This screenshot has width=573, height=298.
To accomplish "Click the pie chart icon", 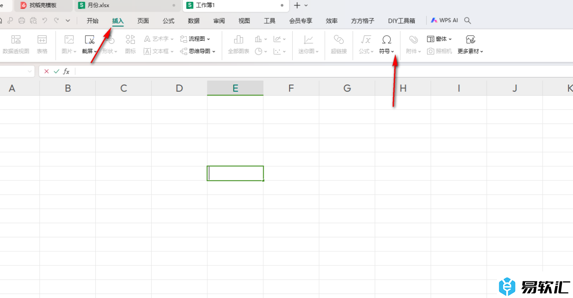I will pos(258,51).
